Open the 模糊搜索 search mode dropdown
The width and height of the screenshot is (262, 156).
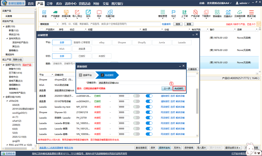pyautogui.click(x=58, y=24)
